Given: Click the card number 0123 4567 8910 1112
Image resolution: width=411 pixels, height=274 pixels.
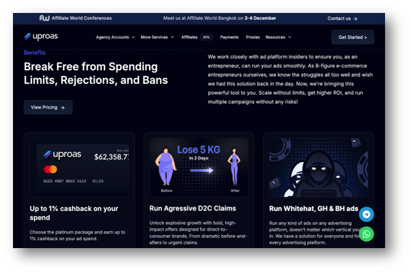Looking at the screenshot, I should pos(64,181).
